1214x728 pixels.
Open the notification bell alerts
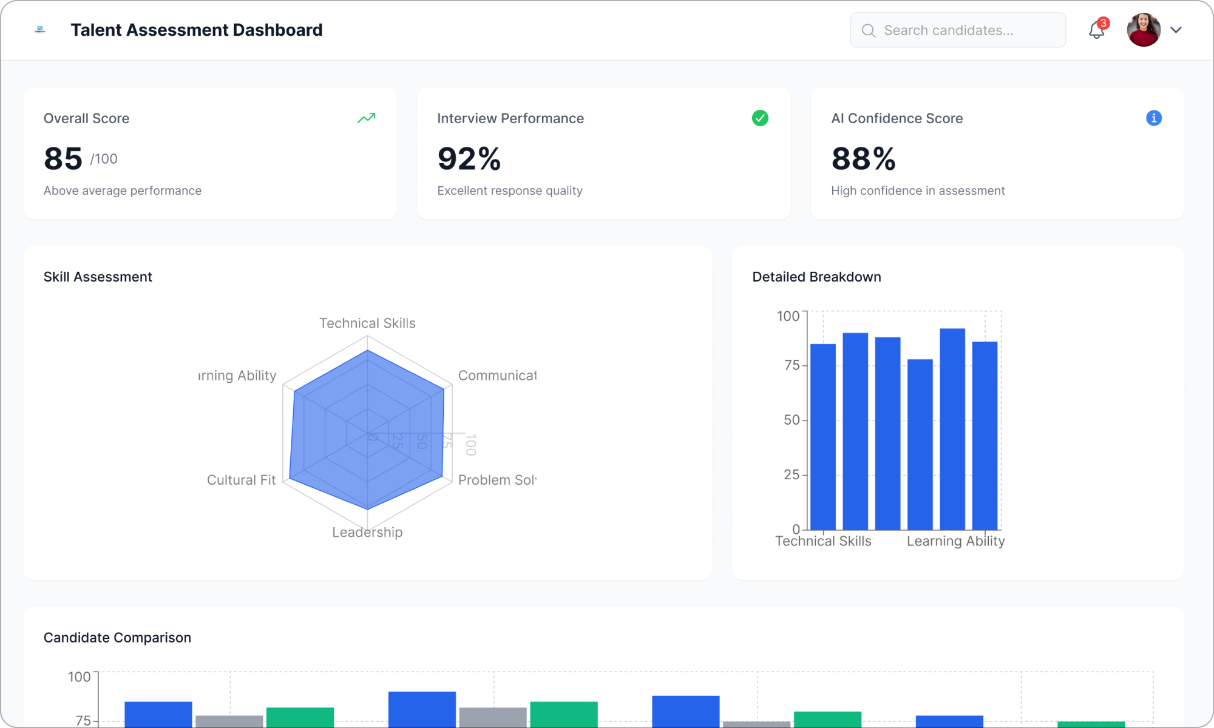coord(1096,30)
